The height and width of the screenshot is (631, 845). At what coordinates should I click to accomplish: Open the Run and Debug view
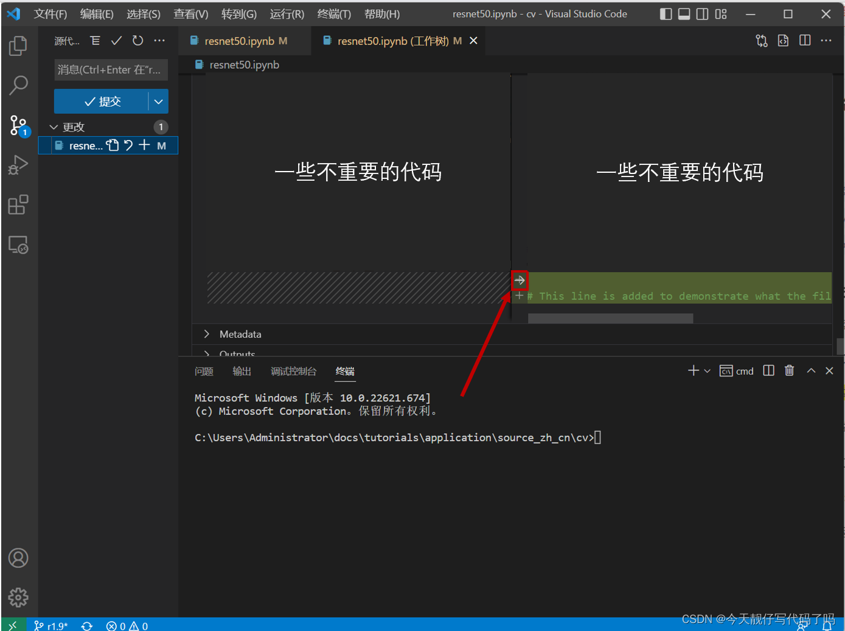point(18,165)
